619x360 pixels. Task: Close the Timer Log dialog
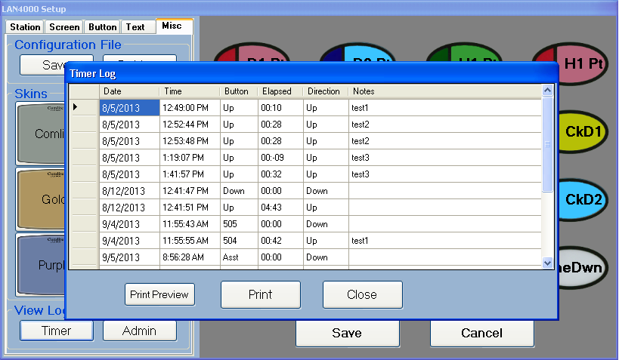point(362,294)
